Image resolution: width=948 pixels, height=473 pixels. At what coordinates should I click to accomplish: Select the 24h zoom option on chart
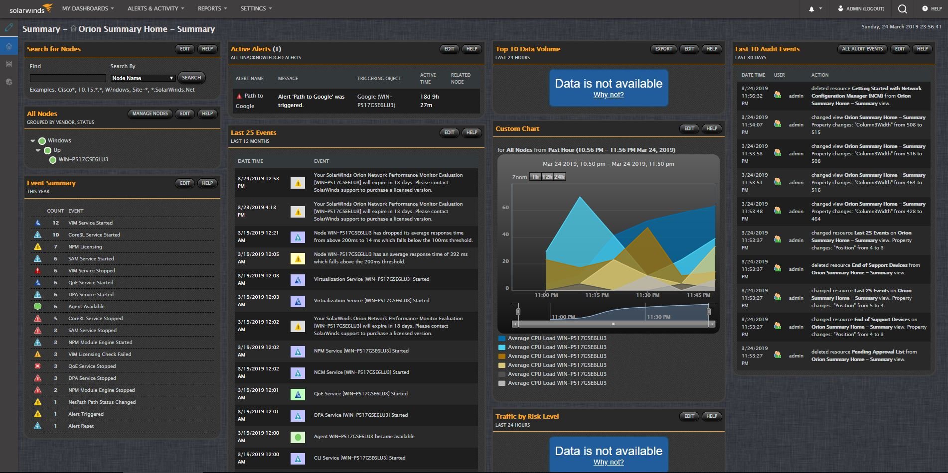pos(560,177)
